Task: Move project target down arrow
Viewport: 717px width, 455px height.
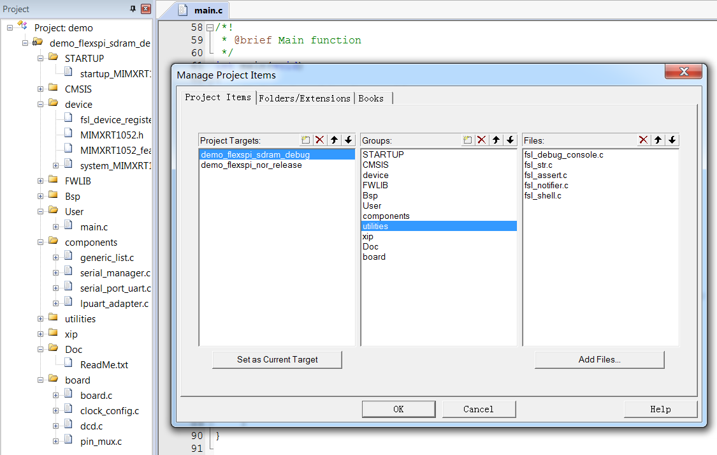Action: coord(349,140)
